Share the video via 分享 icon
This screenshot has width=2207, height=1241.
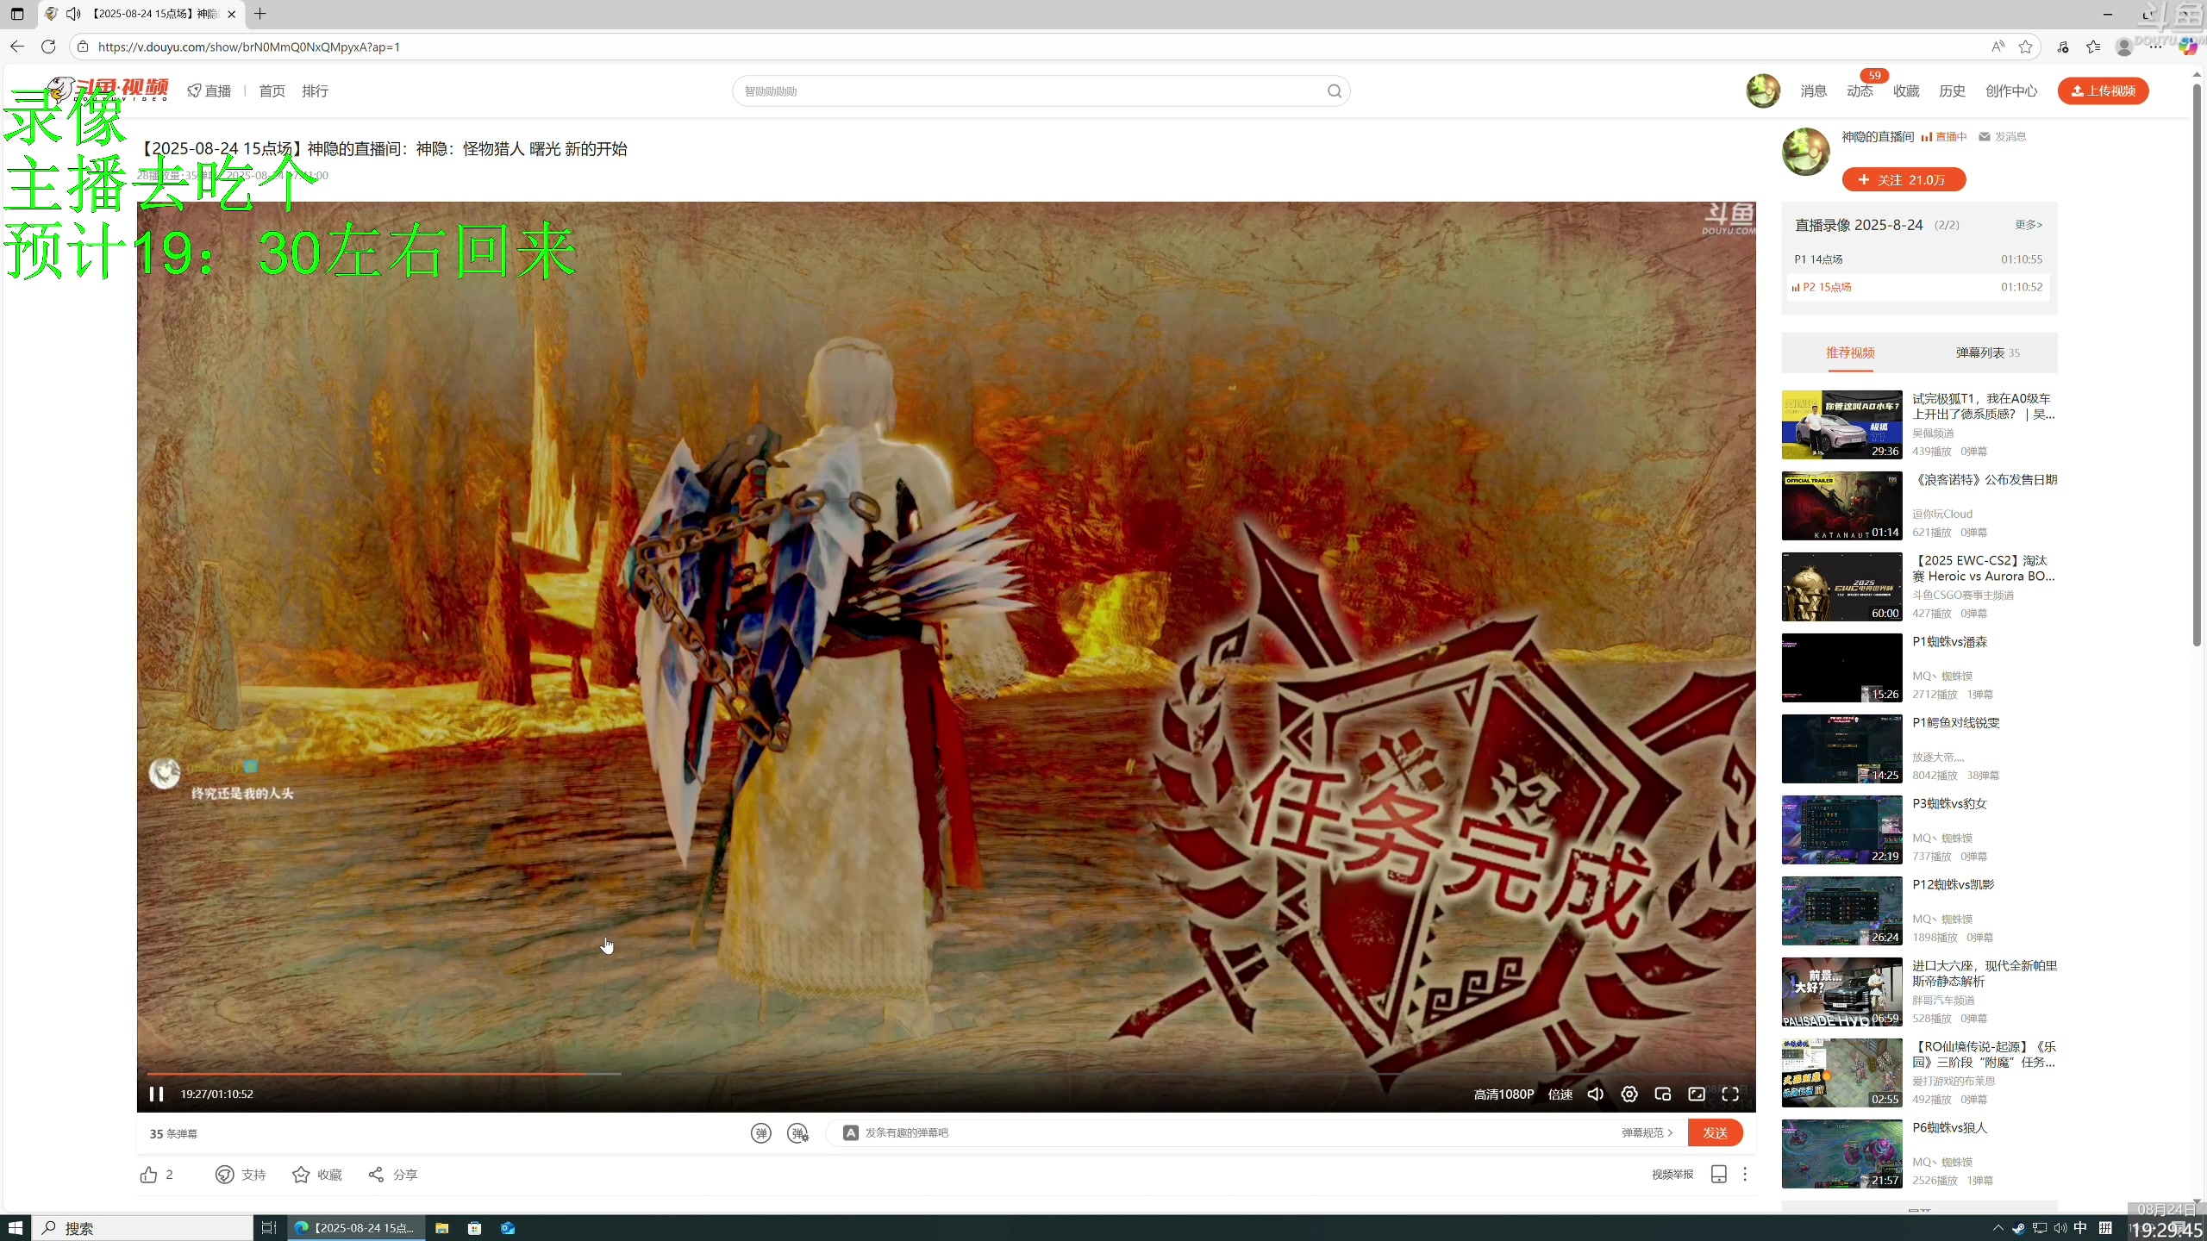[x=376, y=1175]
